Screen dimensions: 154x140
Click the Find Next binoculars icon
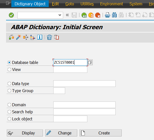(x=121, y=15)
